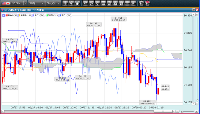This screenshot has height=114, width=200.
Task: Toggle the 転換線(9) indicator legend
Action: (12, 15)
